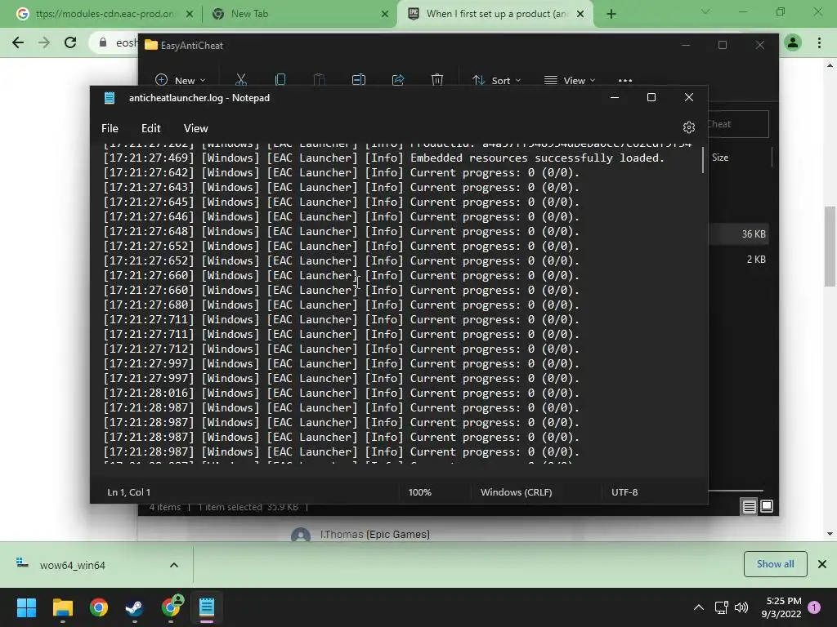Switch Explorer to details view layout

coord(749,506)
